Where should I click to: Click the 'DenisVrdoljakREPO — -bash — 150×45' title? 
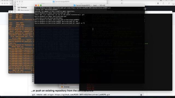point(91,5)
